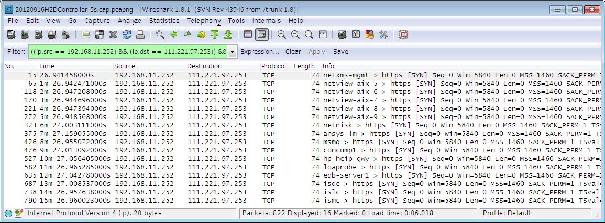
Task: Select packet 323 netrisk row
Action: [302, 125]
